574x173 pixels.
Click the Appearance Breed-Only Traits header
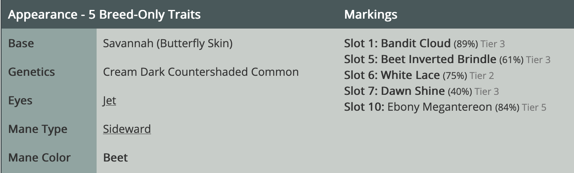(x=104, y=15)
